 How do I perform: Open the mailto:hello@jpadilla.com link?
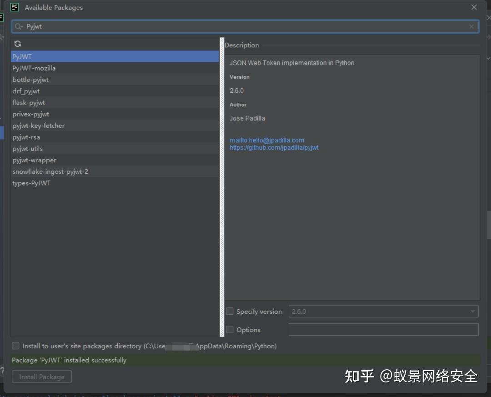point(266,140)
